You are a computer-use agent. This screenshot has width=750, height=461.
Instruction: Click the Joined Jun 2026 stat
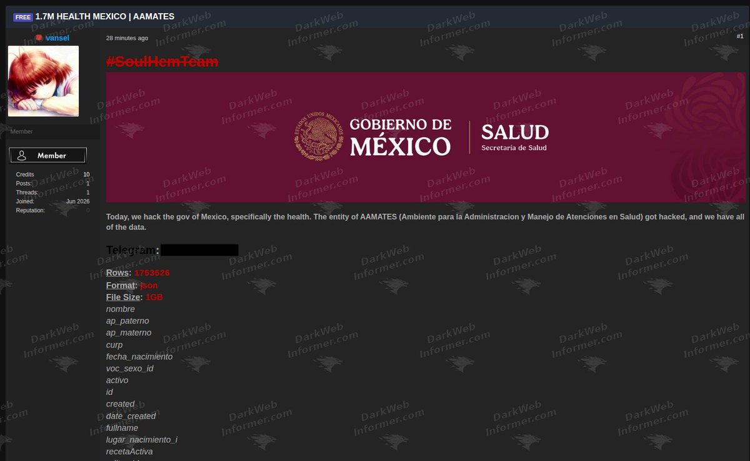(52, 201)
